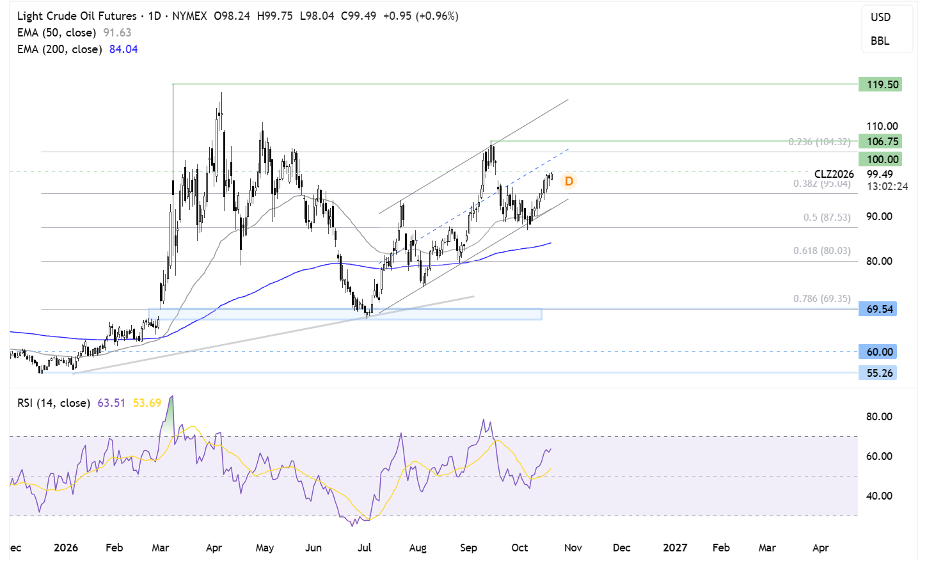Click the 0.618 (80.03) Fibonacci label
This screenshot has height=561, width=927.
point(822,251)
